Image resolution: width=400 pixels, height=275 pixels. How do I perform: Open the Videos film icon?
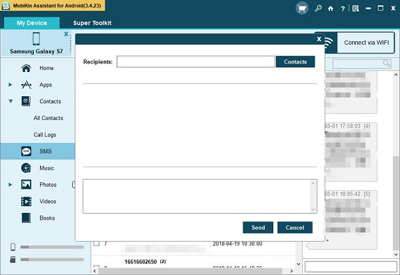pyautogui.click(x=26, y=201)
